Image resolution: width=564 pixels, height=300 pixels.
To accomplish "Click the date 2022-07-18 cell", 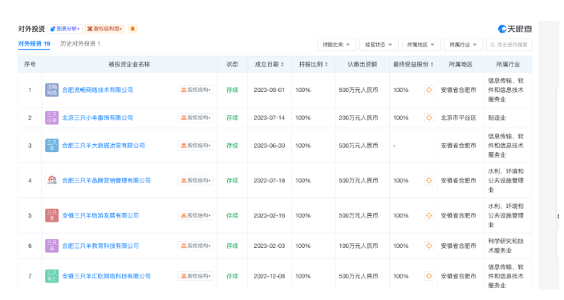I will point(269,181).
